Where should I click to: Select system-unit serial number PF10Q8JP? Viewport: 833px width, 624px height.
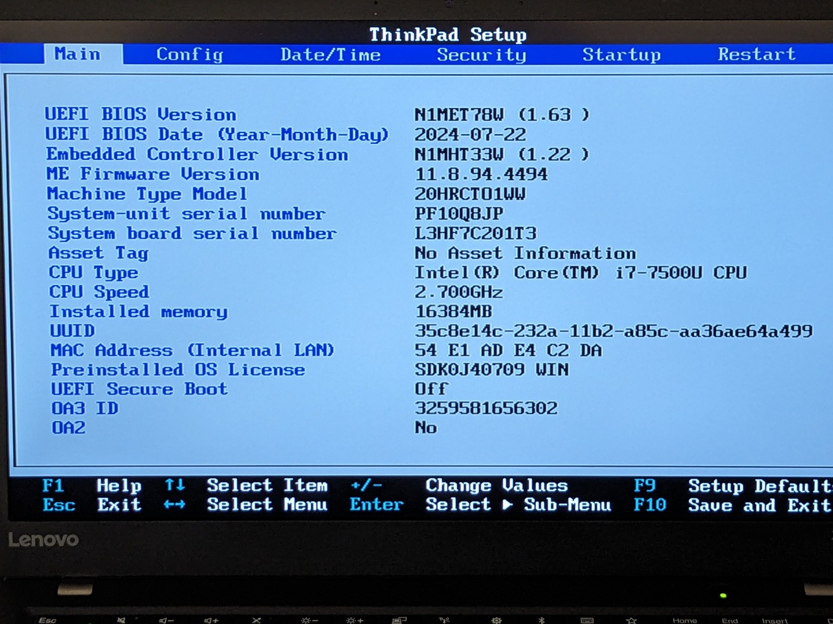(x=459, y=213)
